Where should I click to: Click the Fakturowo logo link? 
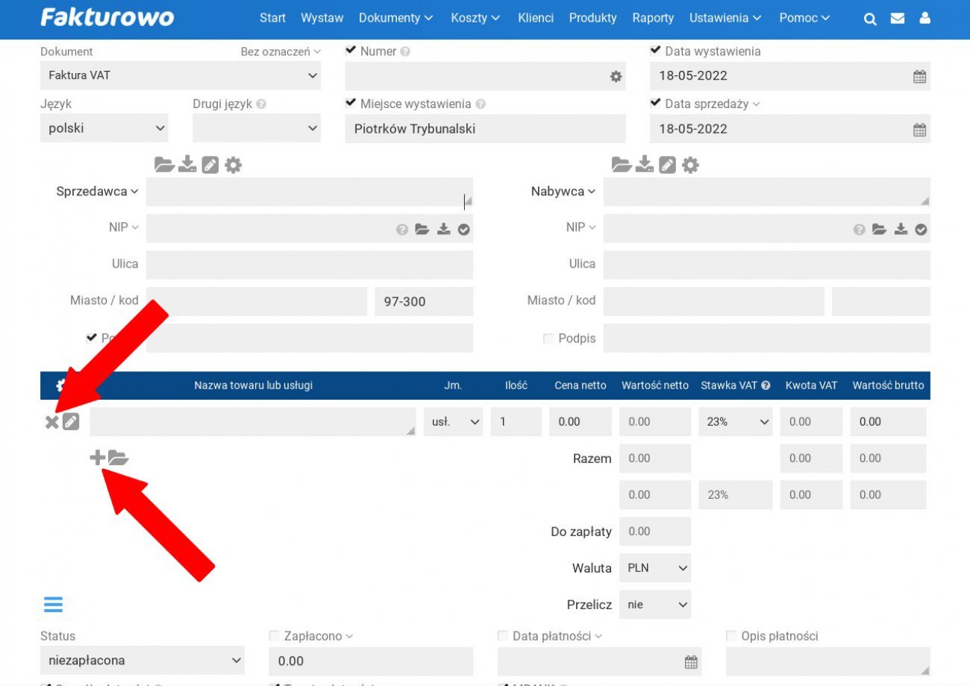pyautogui.click(x=107, y=18)
